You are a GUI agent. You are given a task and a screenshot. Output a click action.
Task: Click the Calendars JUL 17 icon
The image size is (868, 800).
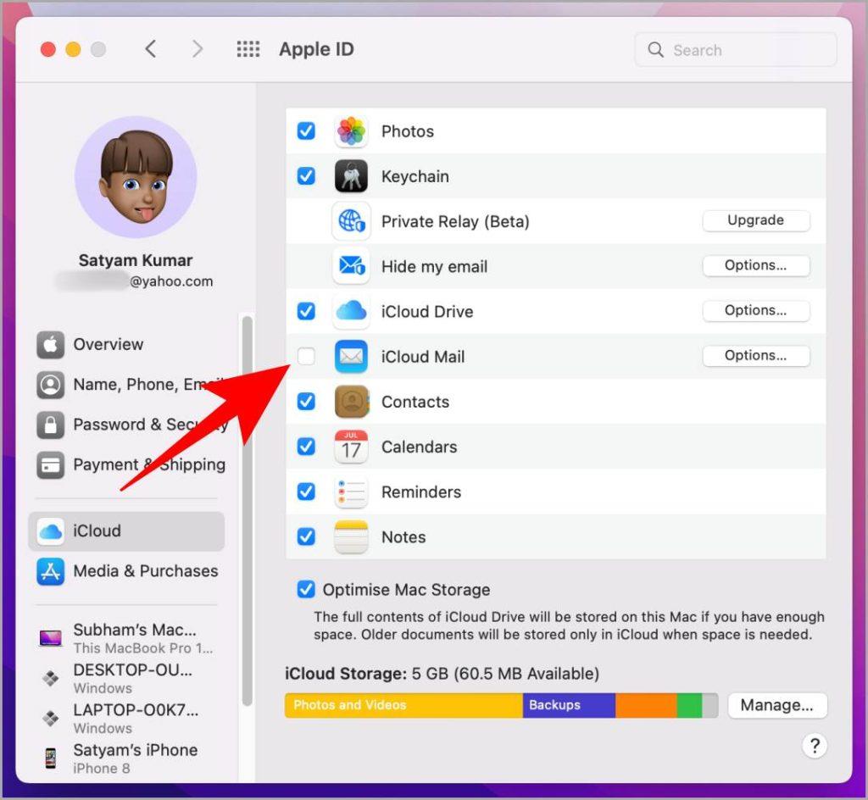(351, 447)
